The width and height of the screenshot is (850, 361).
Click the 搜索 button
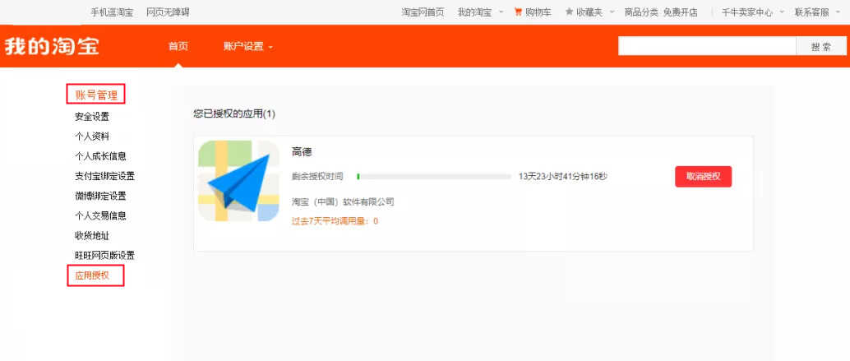[820, 47]
